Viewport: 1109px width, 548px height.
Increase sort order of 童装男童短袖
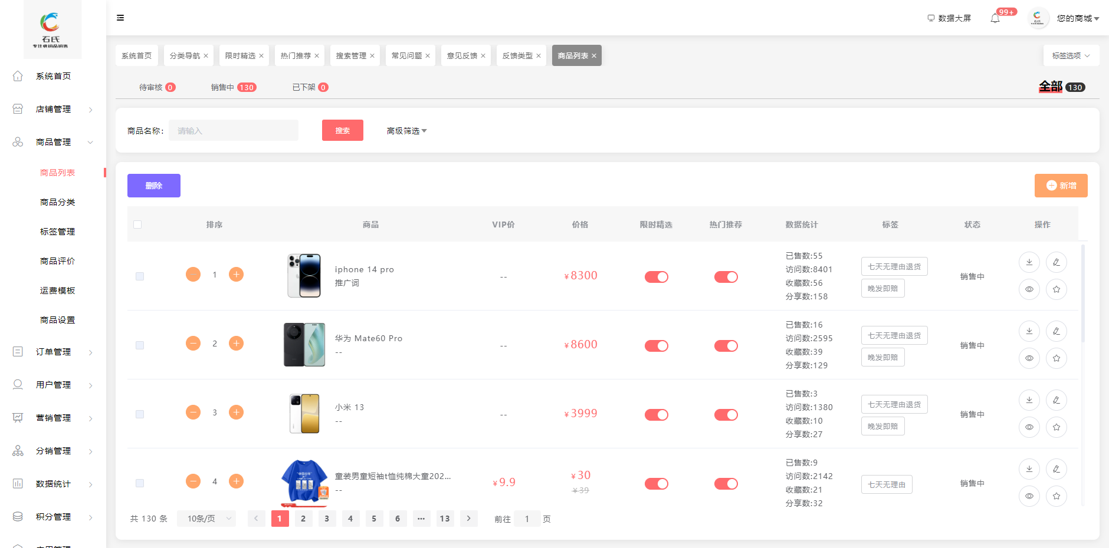tap(236, 481)
